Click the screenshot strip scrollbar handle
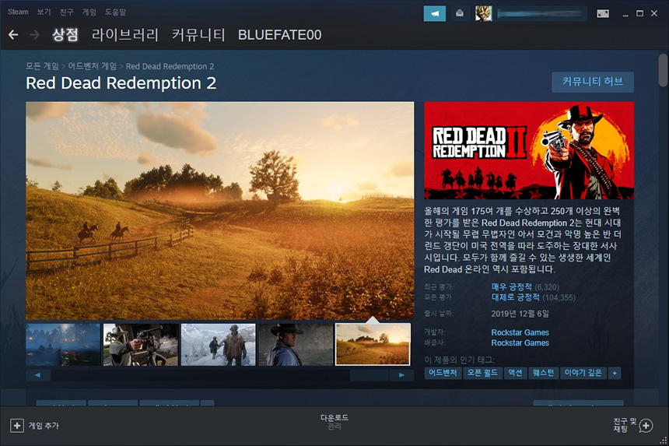Viewport: 669px width, 446px height. click(370, 375)
